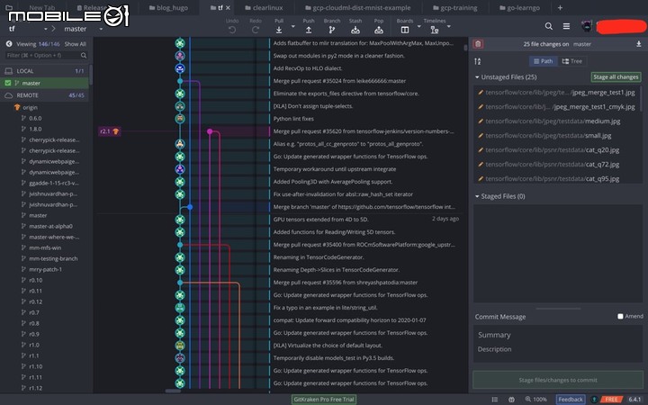Switch to gcp-cloudml-dist-mnist-example tab
Screen dimensions: 648x405
click(358, 7)
